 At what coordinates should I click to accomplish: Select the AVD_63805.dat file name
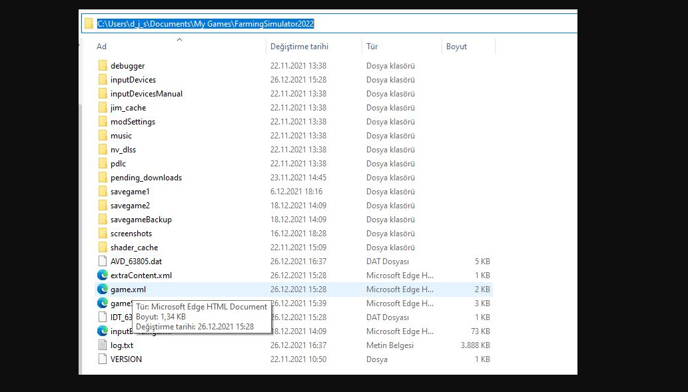(x=136, y=262)
